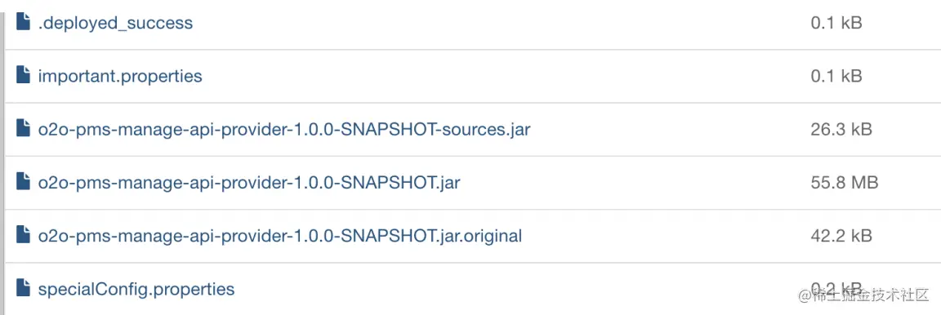Open the .deployed_success file link

(115, 24)
